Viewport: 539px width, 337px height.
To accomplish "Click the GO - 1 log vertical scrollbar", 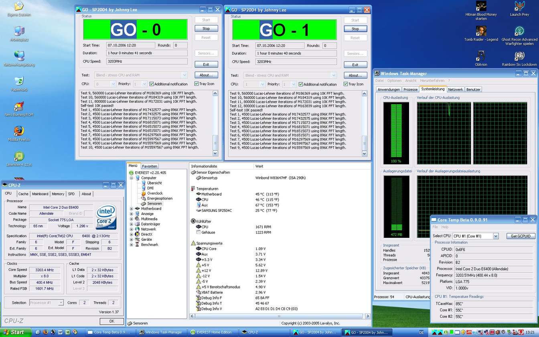I will pos(365,124).
